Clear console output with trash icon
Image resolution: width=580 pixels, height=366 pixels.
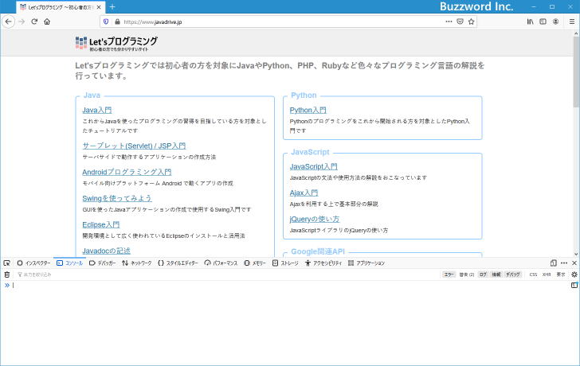tap(6, 274)
